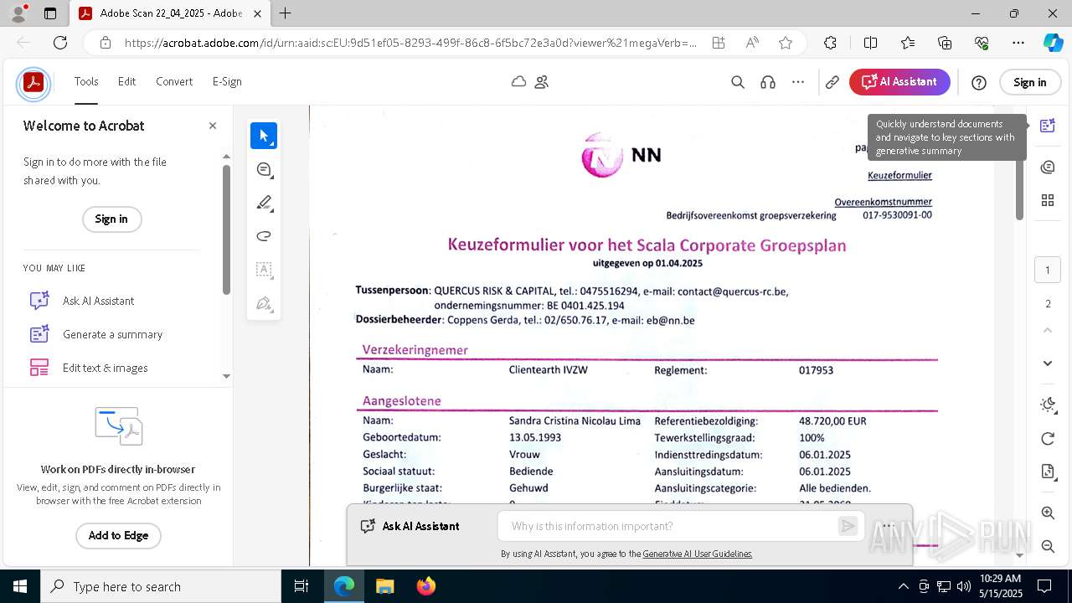Image resolution: width=1072 pixels, height=603 pixels.
Task: Click the page number 1 field
Action: tap(1048, 270)
